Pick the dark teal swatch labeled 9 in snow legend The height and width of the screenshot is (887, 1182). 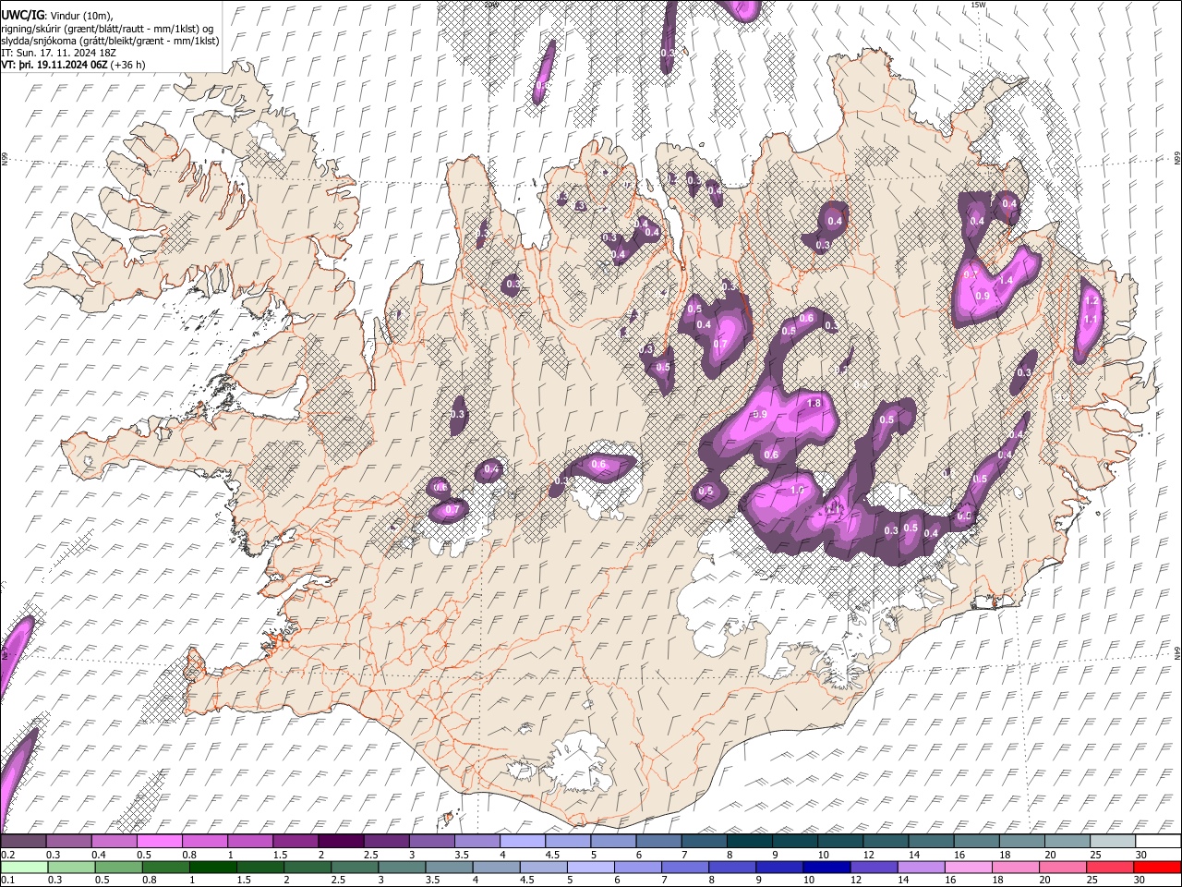[794, 842]
